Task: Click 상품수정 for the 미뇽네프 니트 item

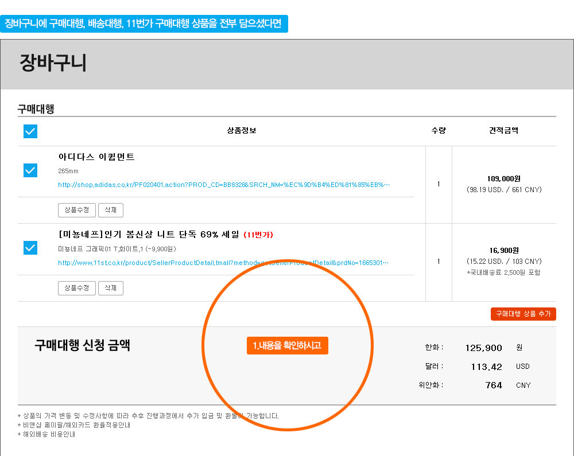Action: click(x=76, y=287)
